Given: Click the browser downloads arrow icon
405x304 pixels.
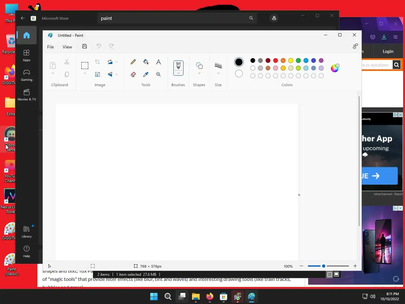Looking at the screenshot, I should [x=384, y=37].
